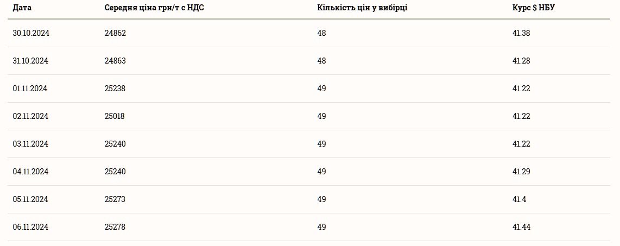The height and width of the screenshot is (246, 620).
Task: Click the "Дата" column header
Action: [22, 8]
